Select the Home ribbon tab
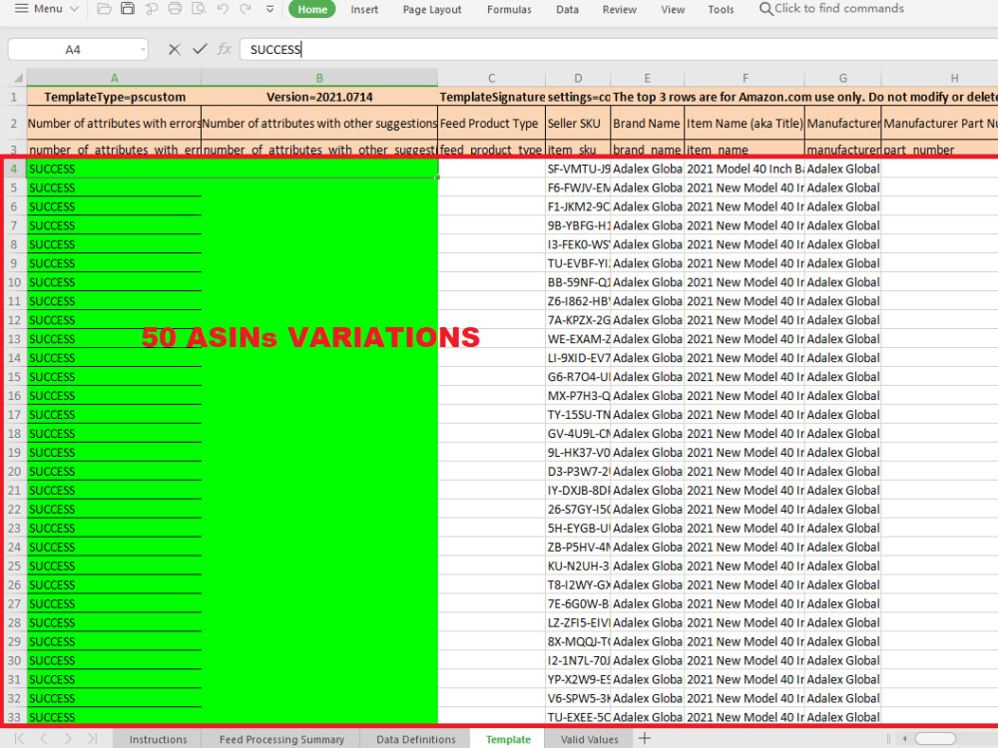Viewport: 998px width, 748px height. [311, 10]
